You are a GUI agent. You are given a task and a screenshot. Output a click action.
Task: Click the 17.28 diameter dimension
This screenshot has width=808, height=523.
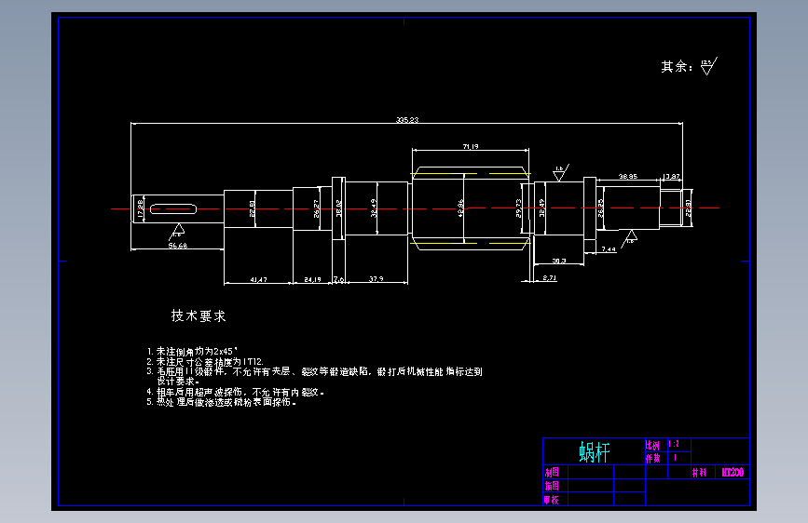pos(140,208)
